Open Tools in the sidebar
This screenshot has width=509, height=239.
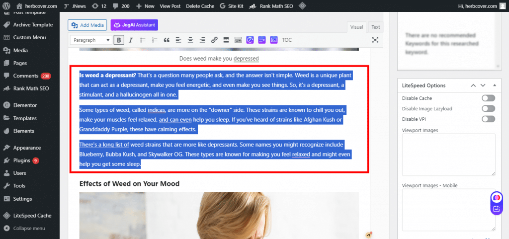click(30, 186)
